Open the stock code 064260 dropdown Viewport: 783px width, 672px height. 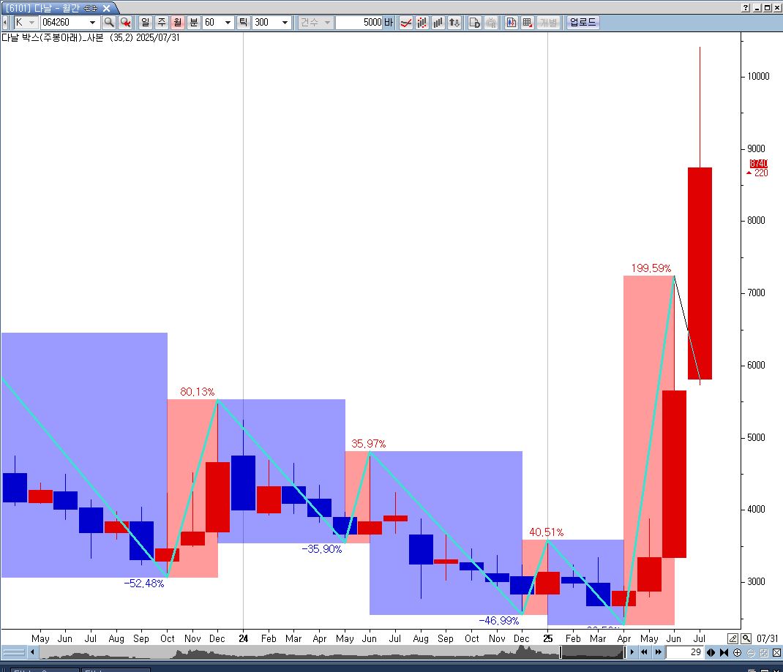92,23
